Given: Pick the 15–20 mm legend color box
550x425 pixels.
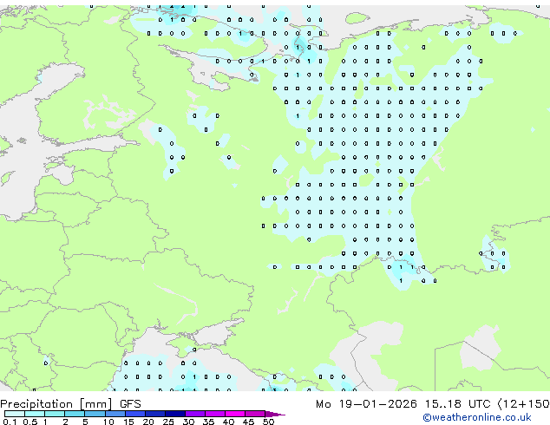Looking at the screenshot, I should click(x=135, y=414).
